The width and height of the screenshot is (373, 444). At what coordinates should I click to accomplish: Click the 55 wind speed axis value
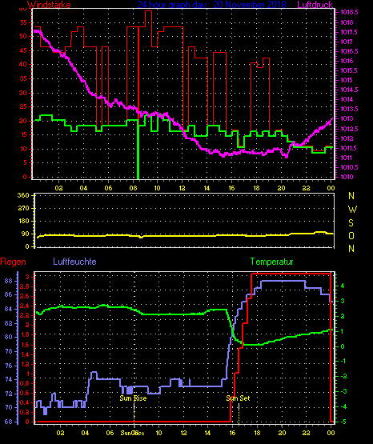pos(23,22)
